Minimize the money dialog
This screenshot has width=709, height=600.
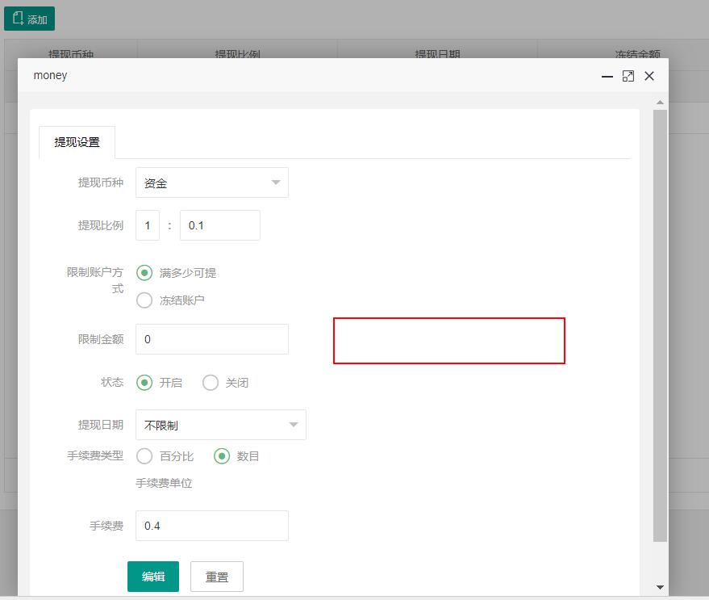[607, 77]
